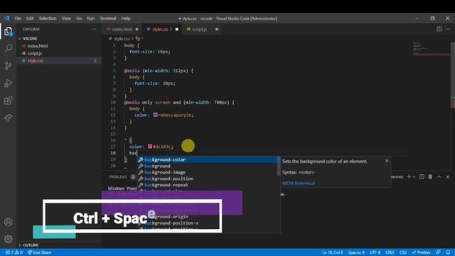Select background-repeat suggestion
The width and height of the screenshot is (455, 256).
click(207, 185)
